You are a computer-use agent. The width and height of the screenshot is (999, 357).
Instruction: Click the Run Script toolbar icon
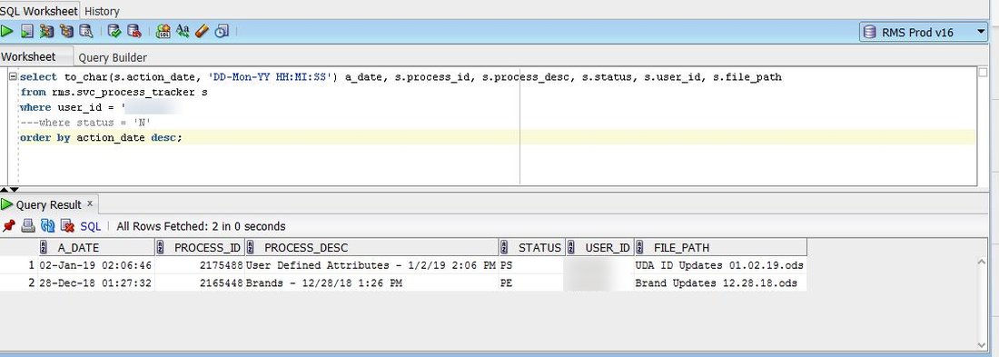coord(26,31)
